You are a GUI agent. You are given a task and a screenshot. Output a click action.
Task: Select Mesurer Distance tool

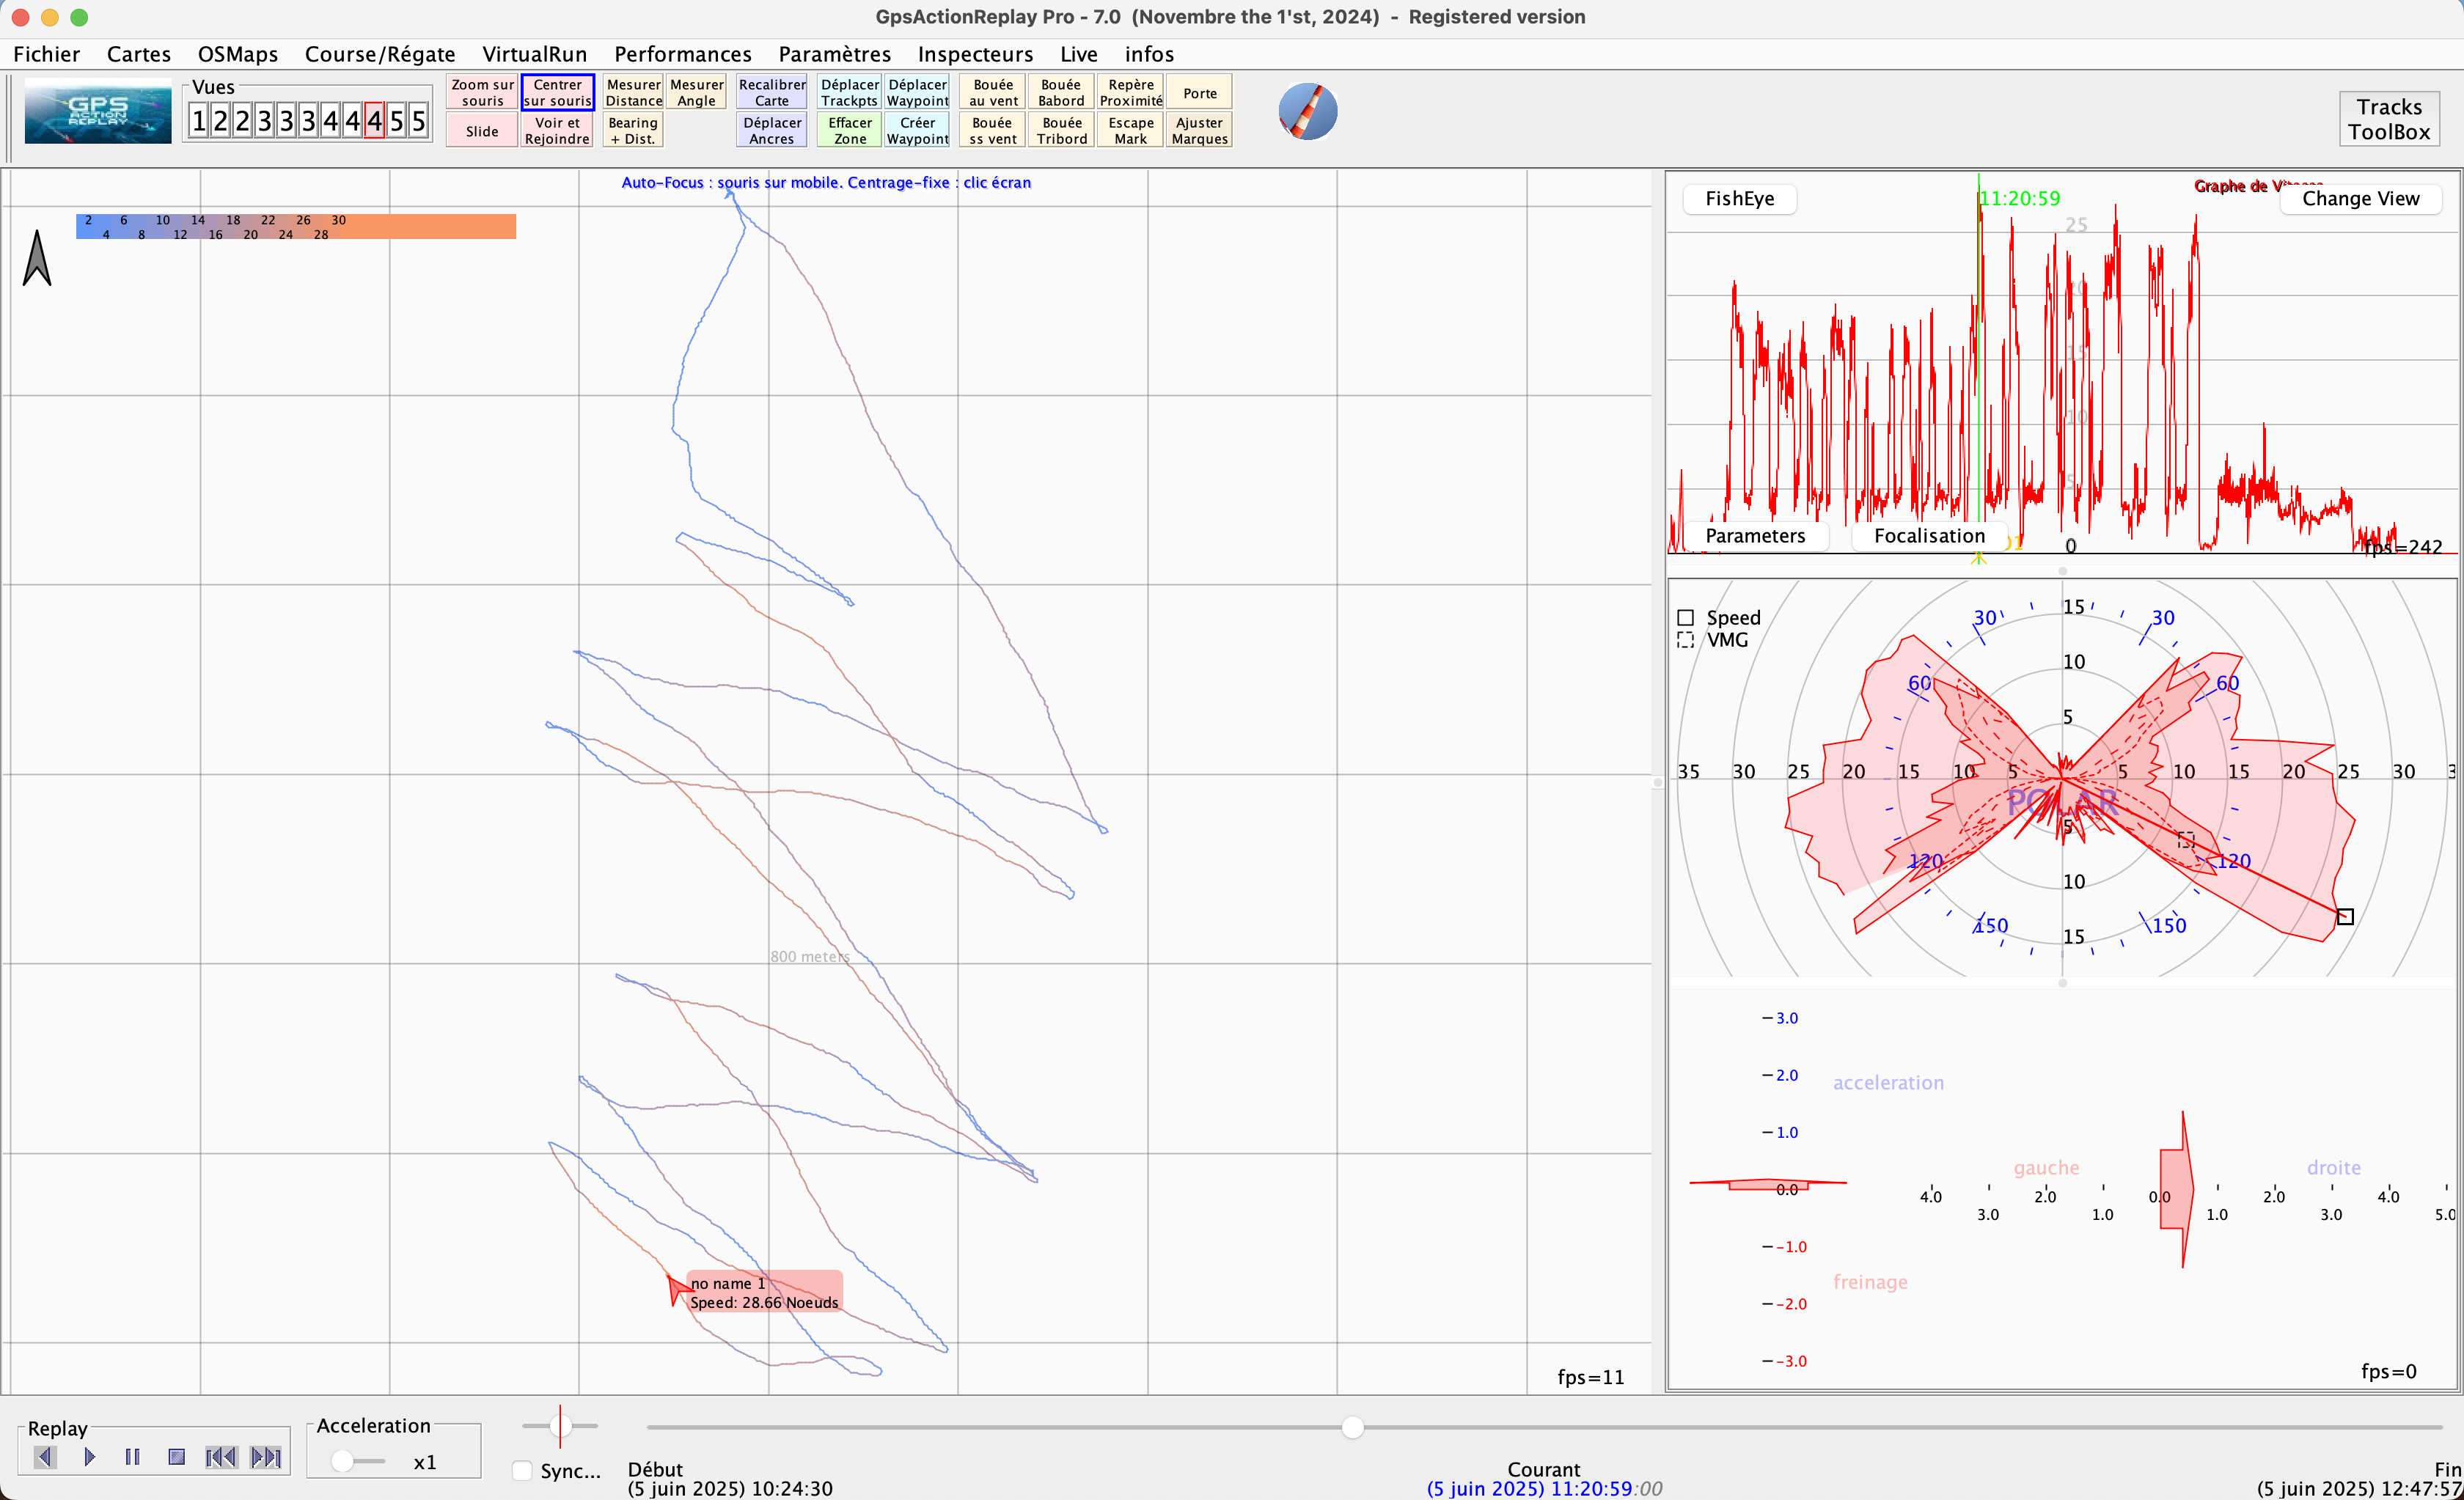click(x=633, y=92)
